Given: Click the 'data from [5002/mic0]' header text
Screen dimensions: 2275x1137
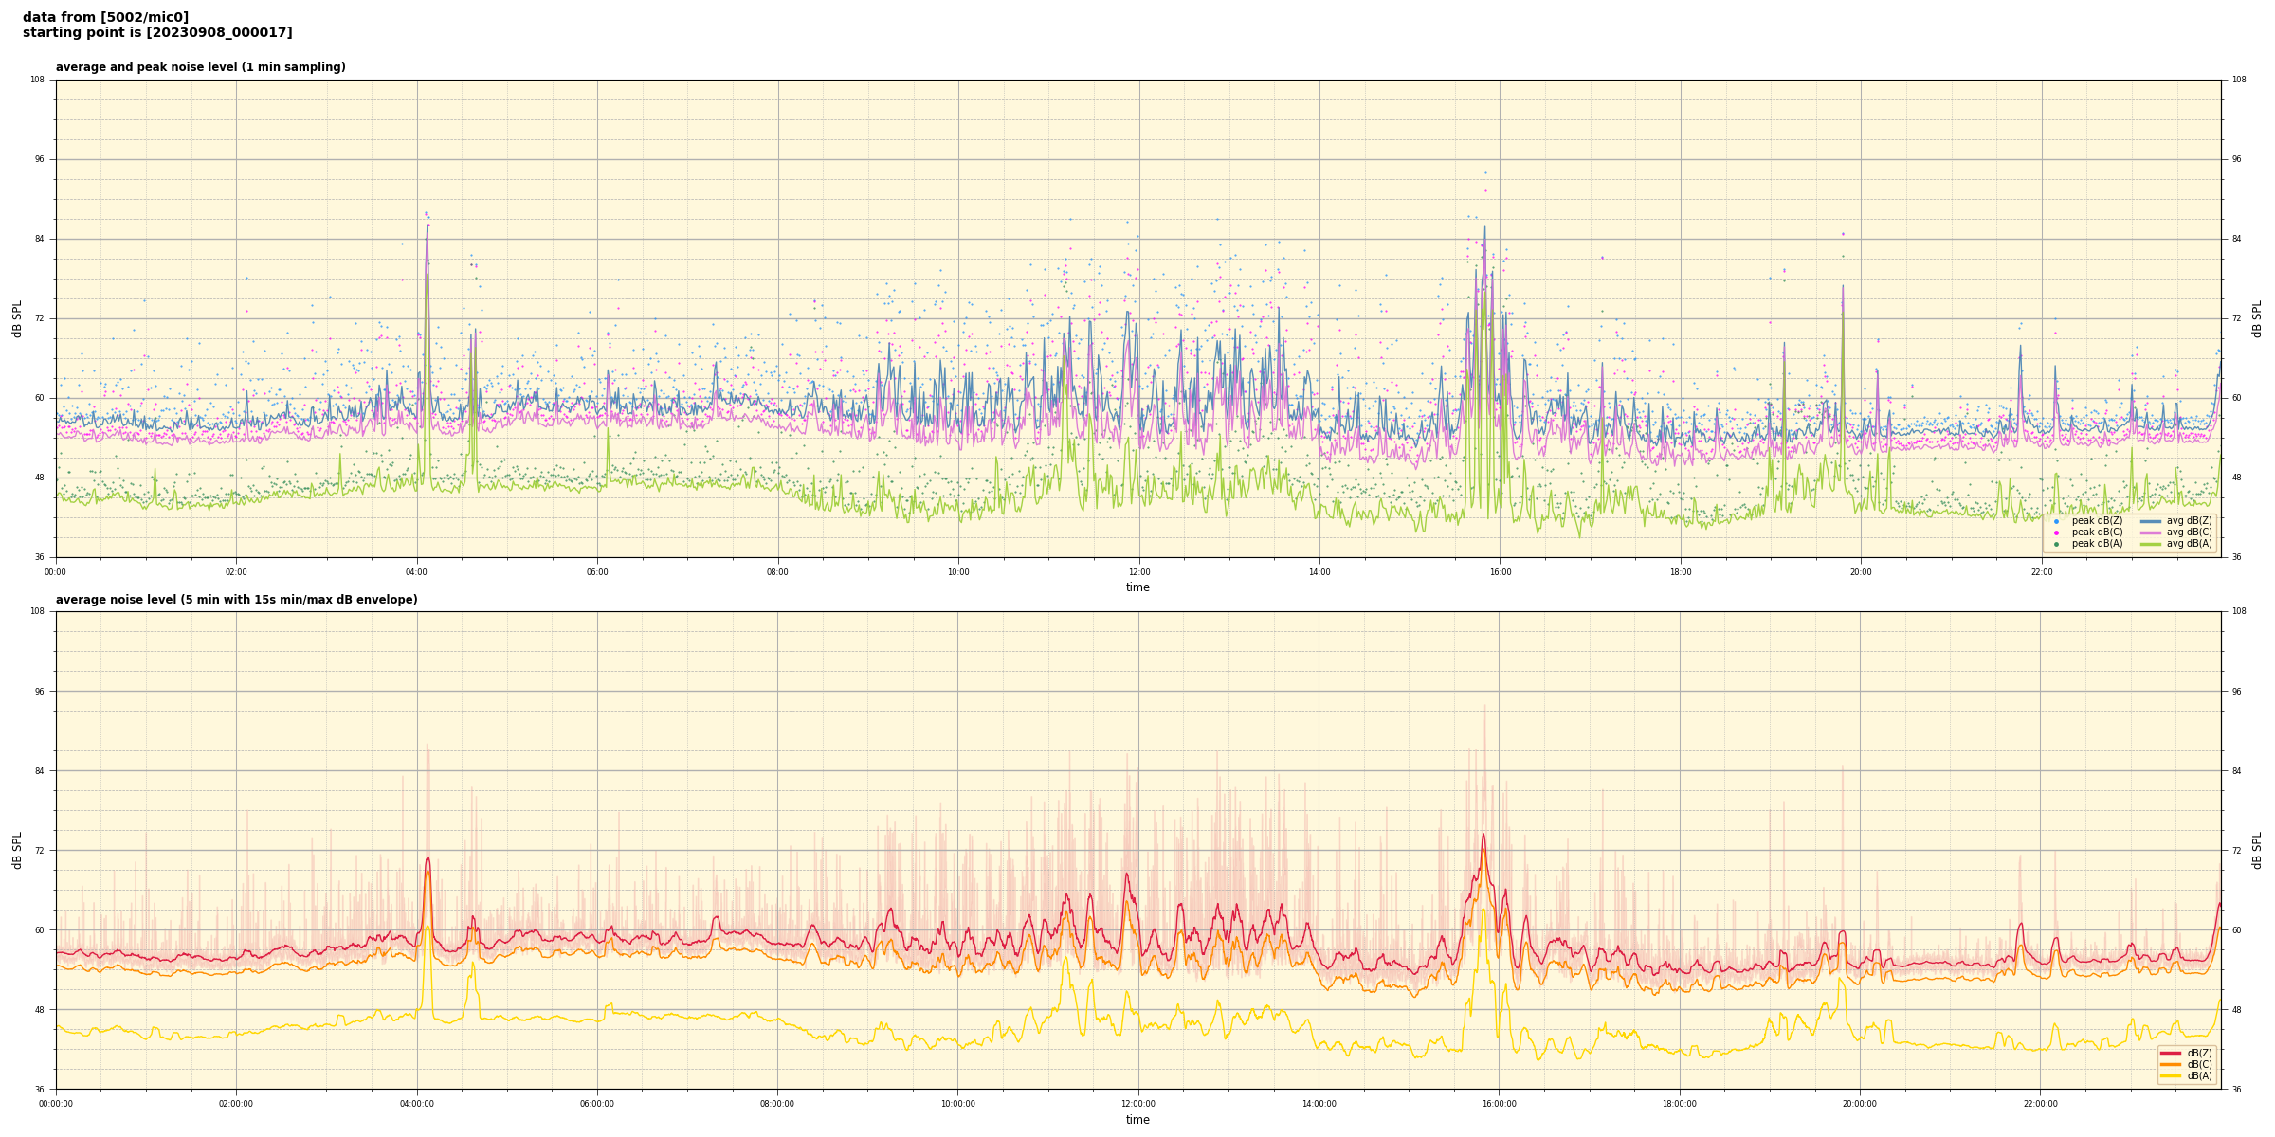Looking at the screenshot, I should 105,17.
